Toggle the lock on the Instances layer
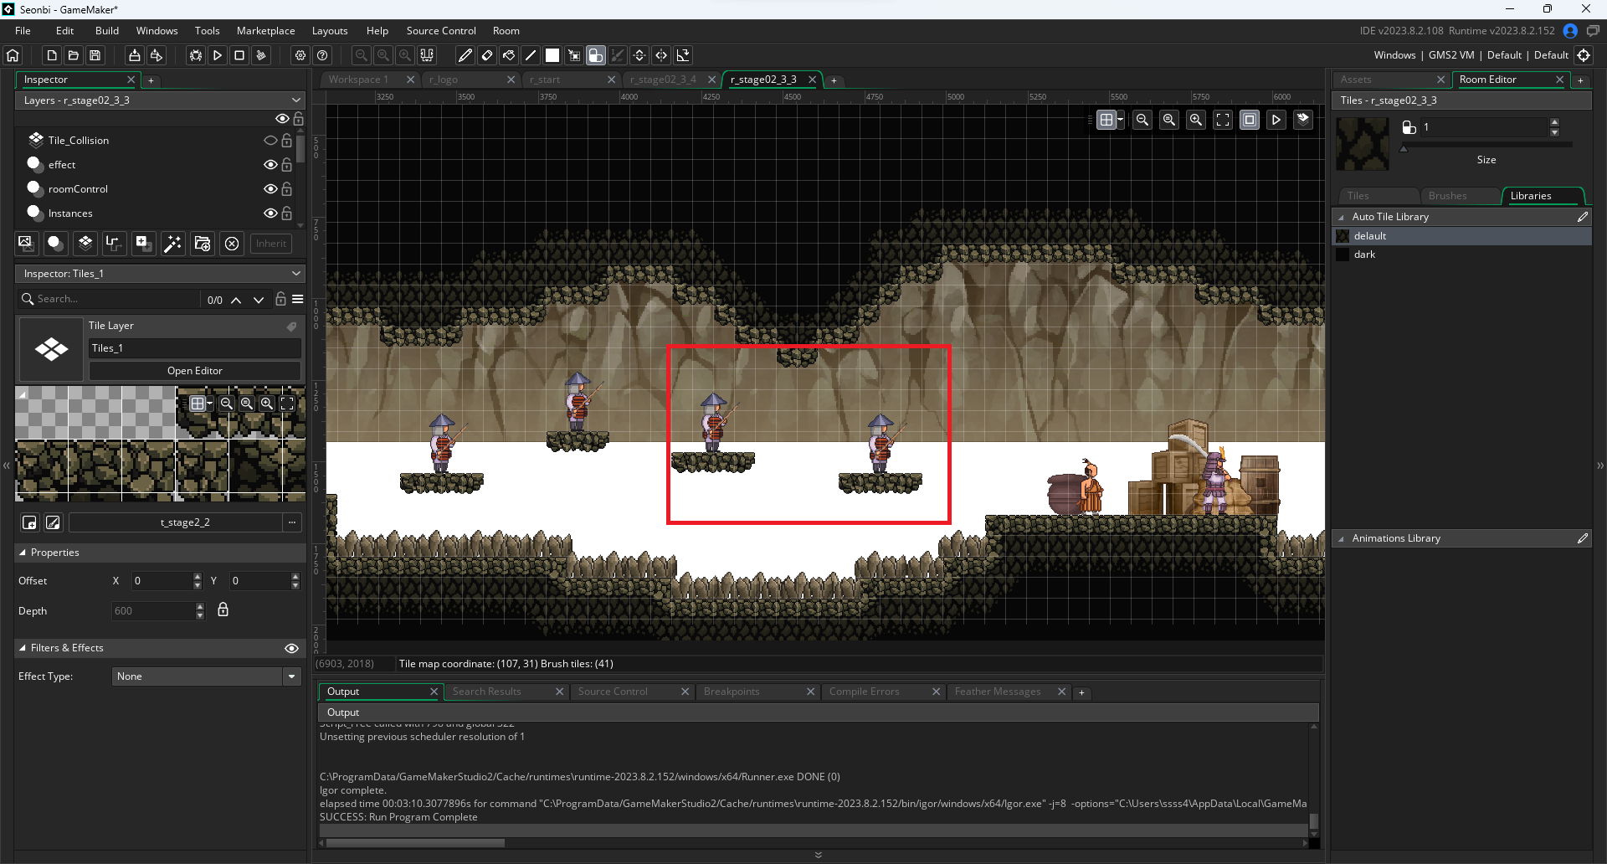1607x864 pixels. 287,213
